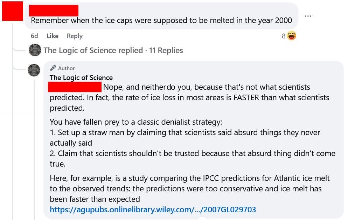Like the ice caps comment
The height and width of the screenshot is (220, 348).
[52, 36]
